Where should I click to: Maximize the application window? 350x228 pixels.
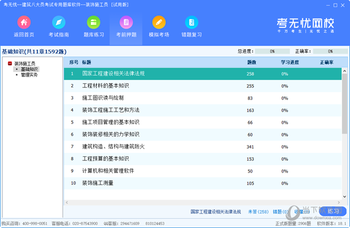click(335, 5)
